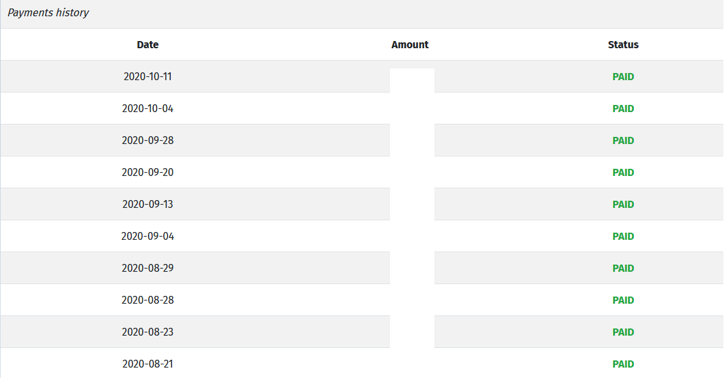Select the 2020-10-04 date entry
Viewport: 724px width, 378px height.
coord(147,108)
